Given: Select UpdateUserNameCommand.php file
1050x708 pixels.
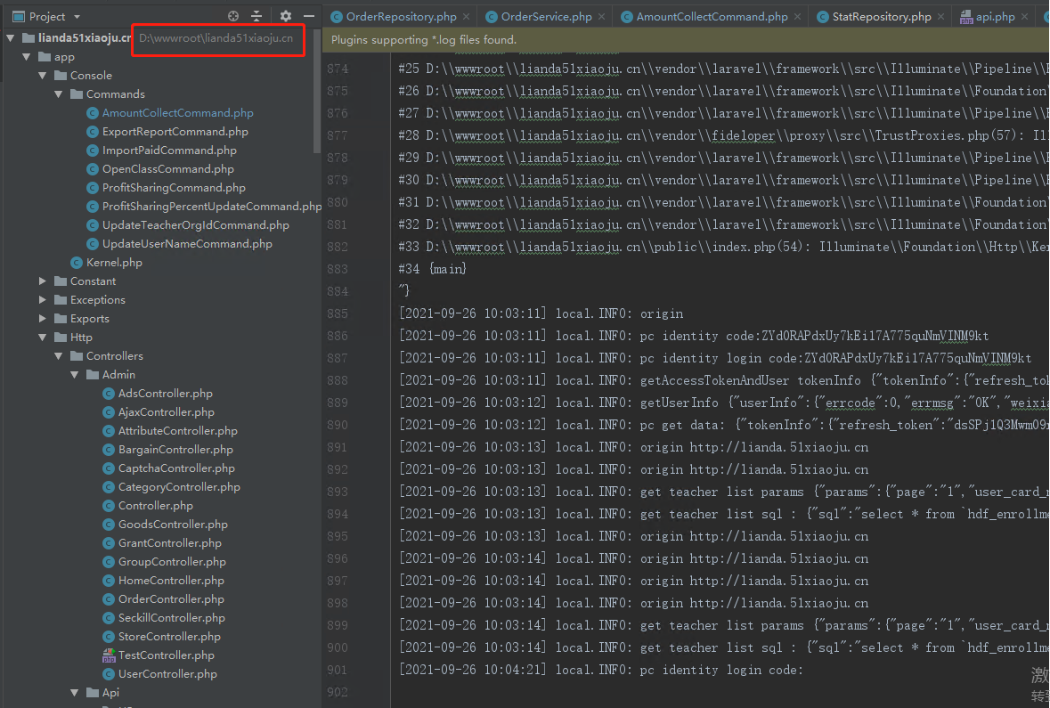Looking at the screenshot, I should tap(187, 245).
